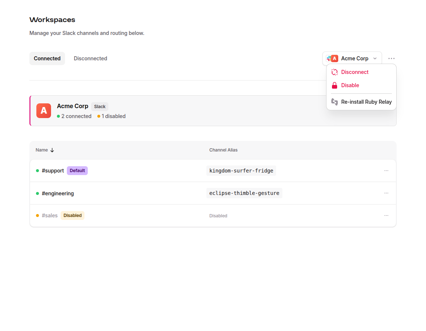Image resolution: width=426 pixels, height=331 pixels.
Task: Click the dashed-circle Disconnect icon
Action: pos(335,72)
